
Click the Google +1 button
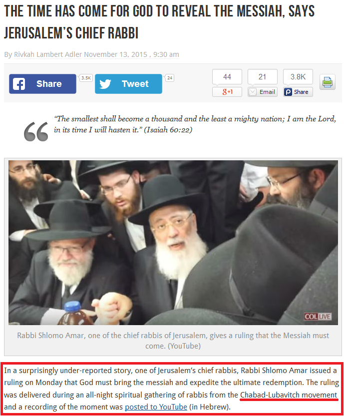[x=227, y=92]
